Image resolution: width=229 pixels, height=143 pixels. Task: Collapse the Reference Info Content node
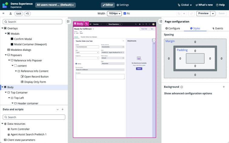(16, 71)
